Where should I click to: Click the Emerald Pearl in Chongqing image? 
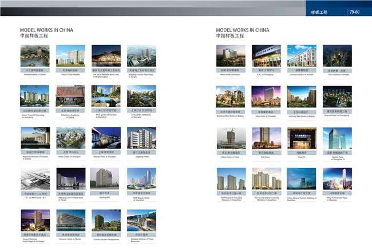tap(337, 96)
